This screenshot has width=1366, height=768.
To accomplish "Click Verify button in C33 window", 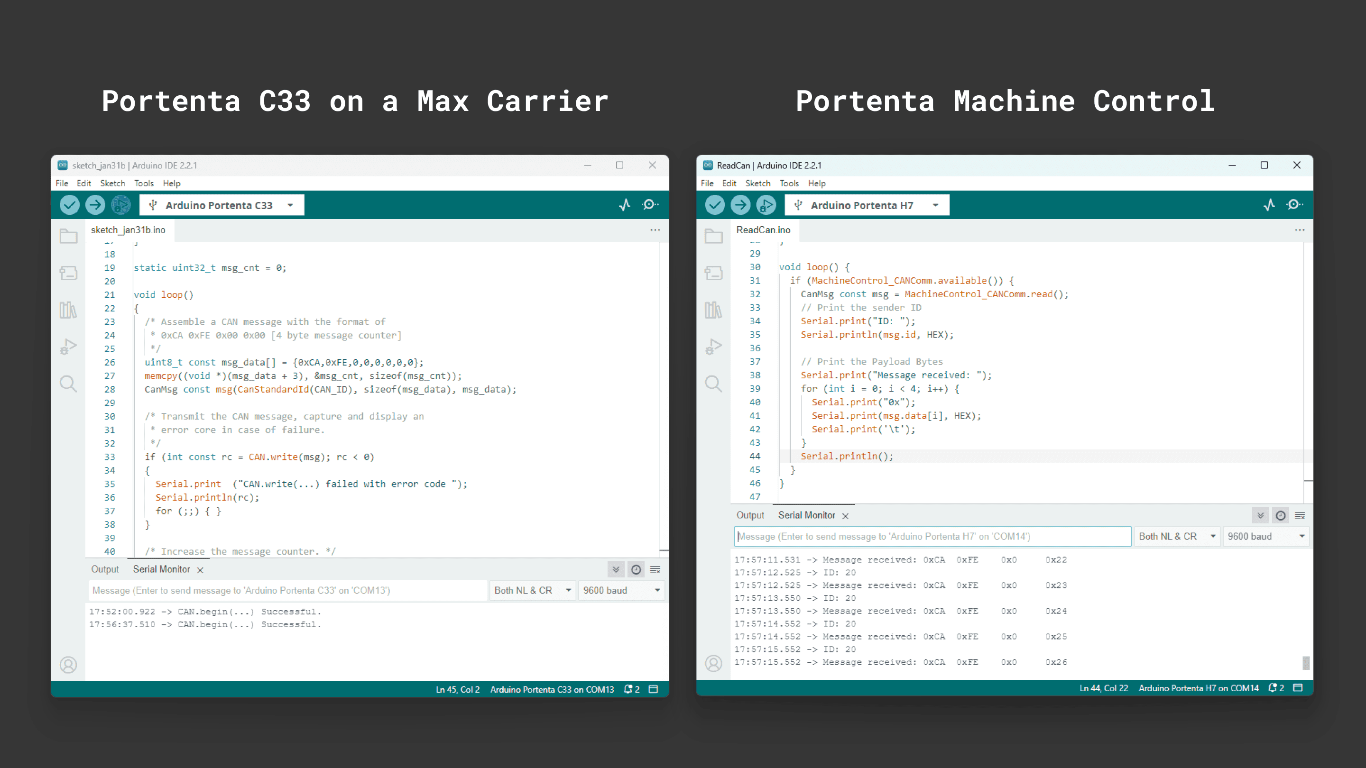I will 69,205.
